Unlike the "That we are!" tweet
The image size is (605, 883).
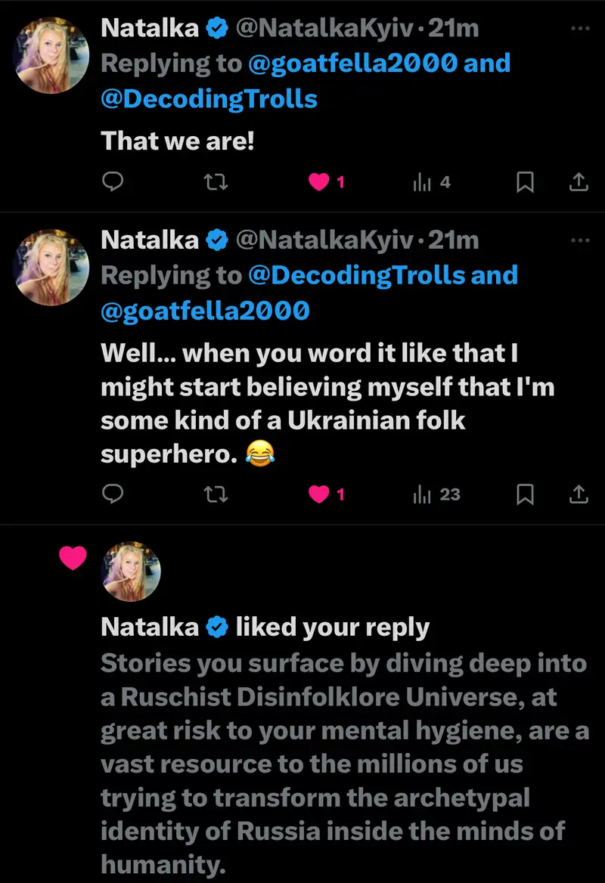(320, 181)
